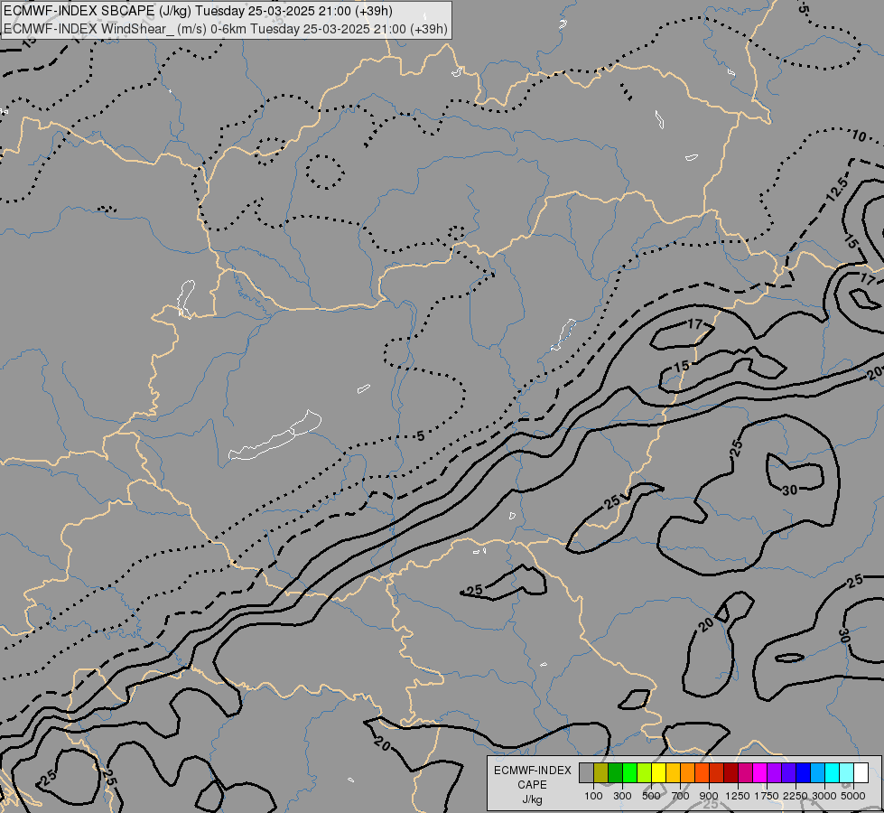Click the 5000 legend tick label
Viewport: 884px width, 813px height.
click(x=853, y=796)
